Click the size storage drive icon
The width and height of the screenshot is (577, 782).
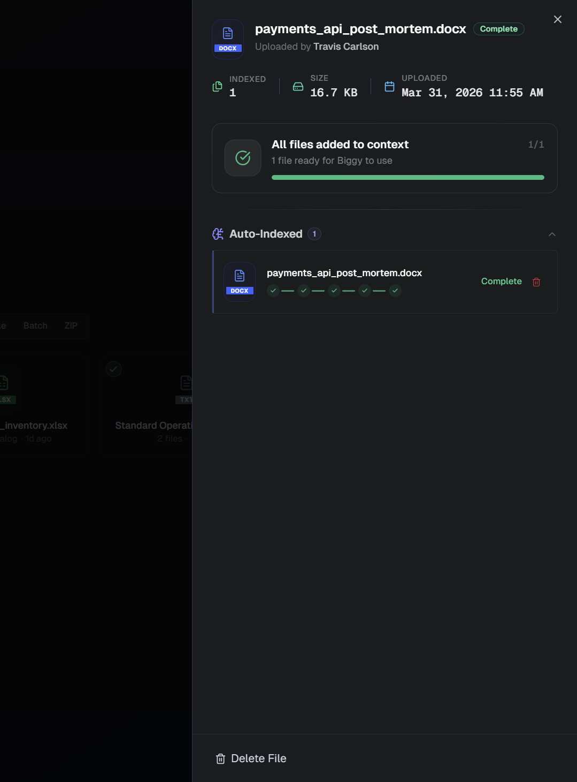298,87
